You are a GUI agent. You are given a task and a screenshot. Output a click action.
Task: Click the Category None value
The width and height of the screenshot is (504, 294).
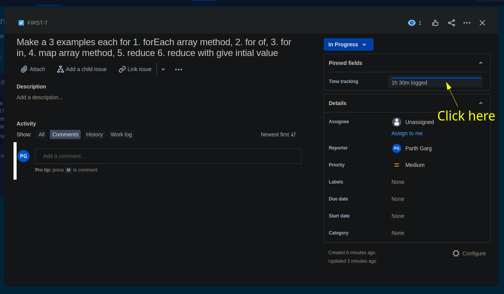click(x=398, y=233)
